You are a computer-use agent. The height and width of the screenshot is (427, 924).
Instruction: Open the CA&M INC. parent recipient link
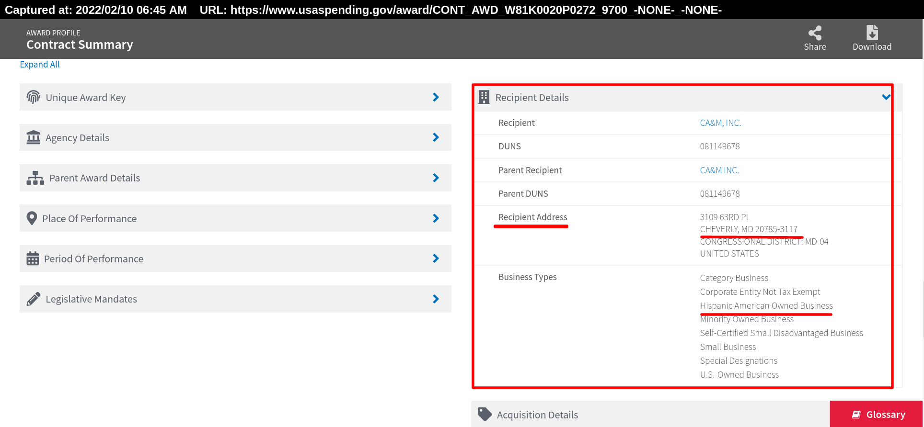point(719,170)
